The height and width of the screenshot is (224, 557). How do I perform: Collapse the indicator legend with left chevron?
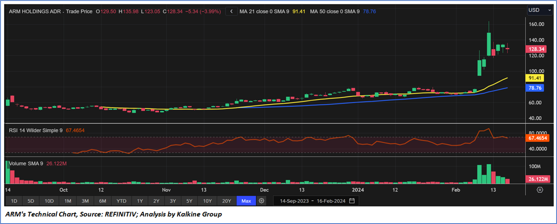(x=231, y=11)
